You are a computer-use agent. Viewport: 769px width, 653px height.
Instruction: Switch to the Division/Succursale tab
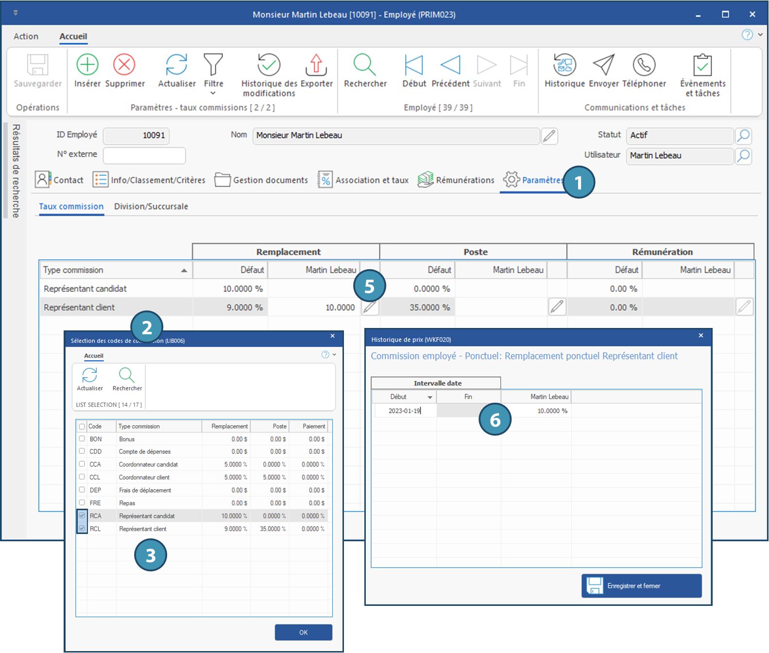click(x=151, y=206)
